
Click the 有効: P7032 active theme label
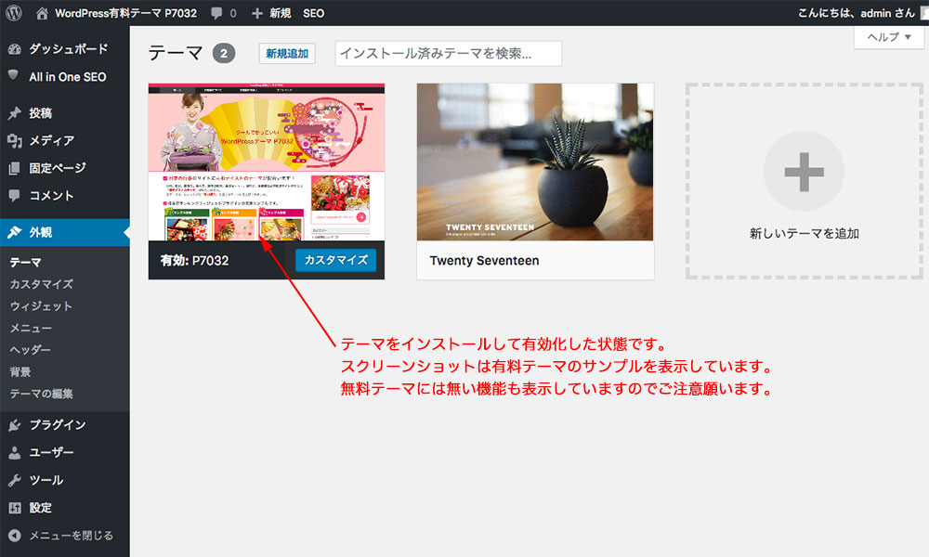point(194,261)
